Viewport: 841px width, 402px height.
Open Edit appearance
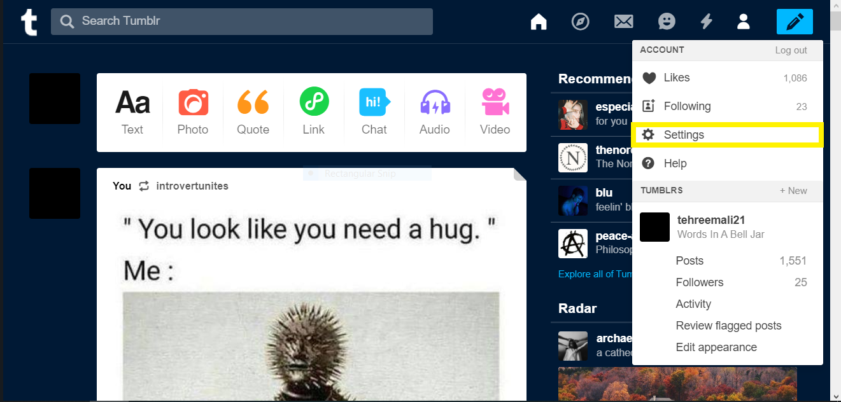pos(716,347)
